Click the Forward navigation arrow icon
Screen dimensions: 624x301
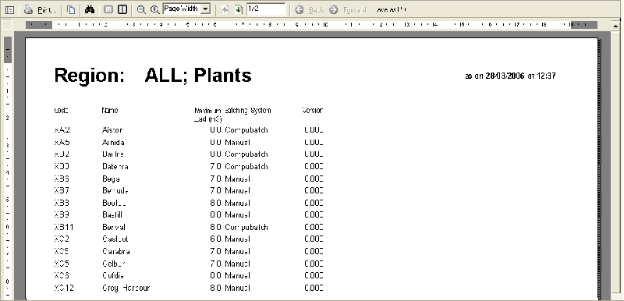(x=334, y=10)
